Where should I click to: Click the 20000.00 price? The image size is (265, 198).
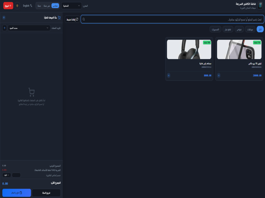pos(257,76)
